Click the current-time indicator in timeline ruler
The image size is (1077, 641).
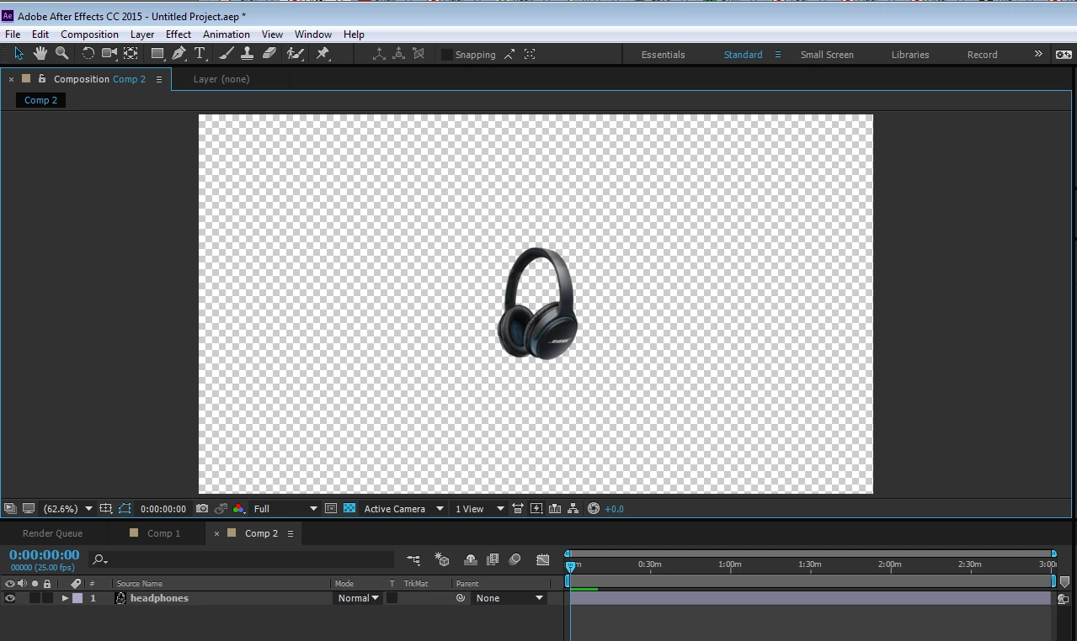[x=570, y=567]
